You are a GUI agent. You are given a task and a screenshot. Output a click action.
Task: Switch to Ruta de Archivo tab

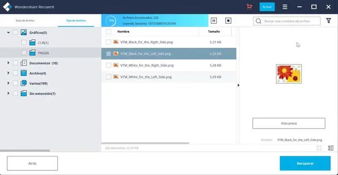pos(25,20)
